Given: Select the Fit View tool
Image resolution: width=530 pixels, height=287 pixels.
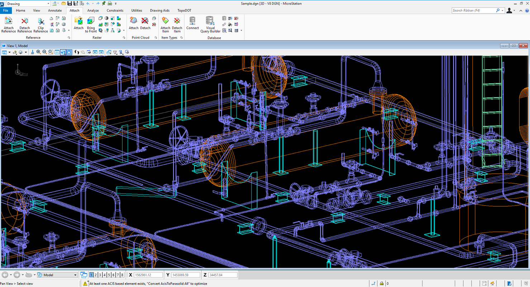Looking at the screenshot, I should pos(57,52).
